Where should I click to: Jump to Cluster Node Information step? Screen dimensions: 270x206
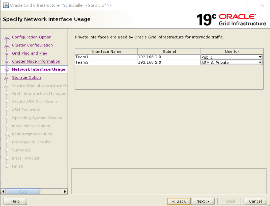36,61
